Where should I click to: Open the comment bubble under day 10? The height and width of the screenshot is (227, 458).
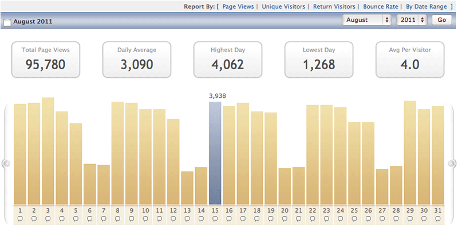(145, 218)
